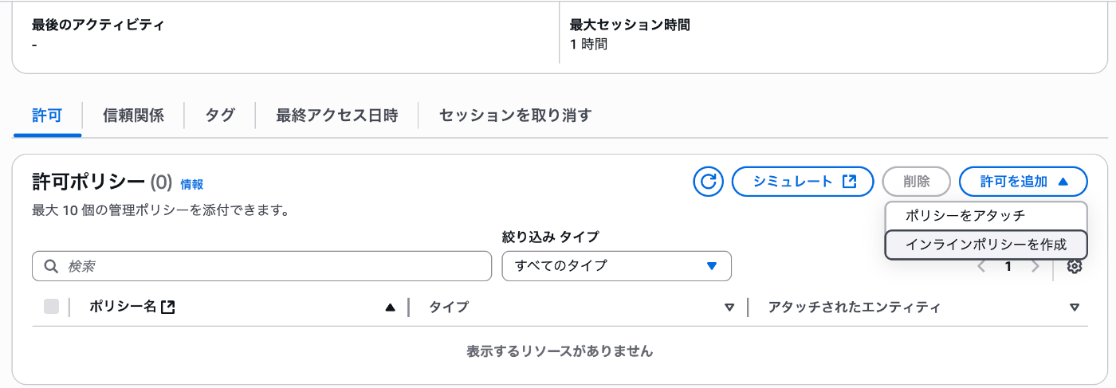This screenshot has height=388, width=1116.
Task: Sort the タイプ column using its arrow
Action: pos(729,308)
